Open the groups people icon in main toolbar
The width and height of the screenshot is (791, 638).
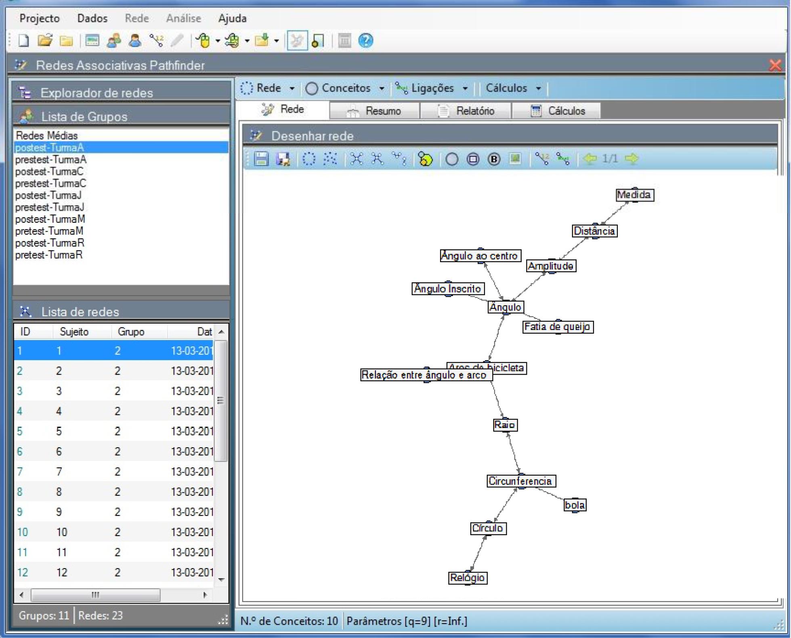click(x=113, y=41)
